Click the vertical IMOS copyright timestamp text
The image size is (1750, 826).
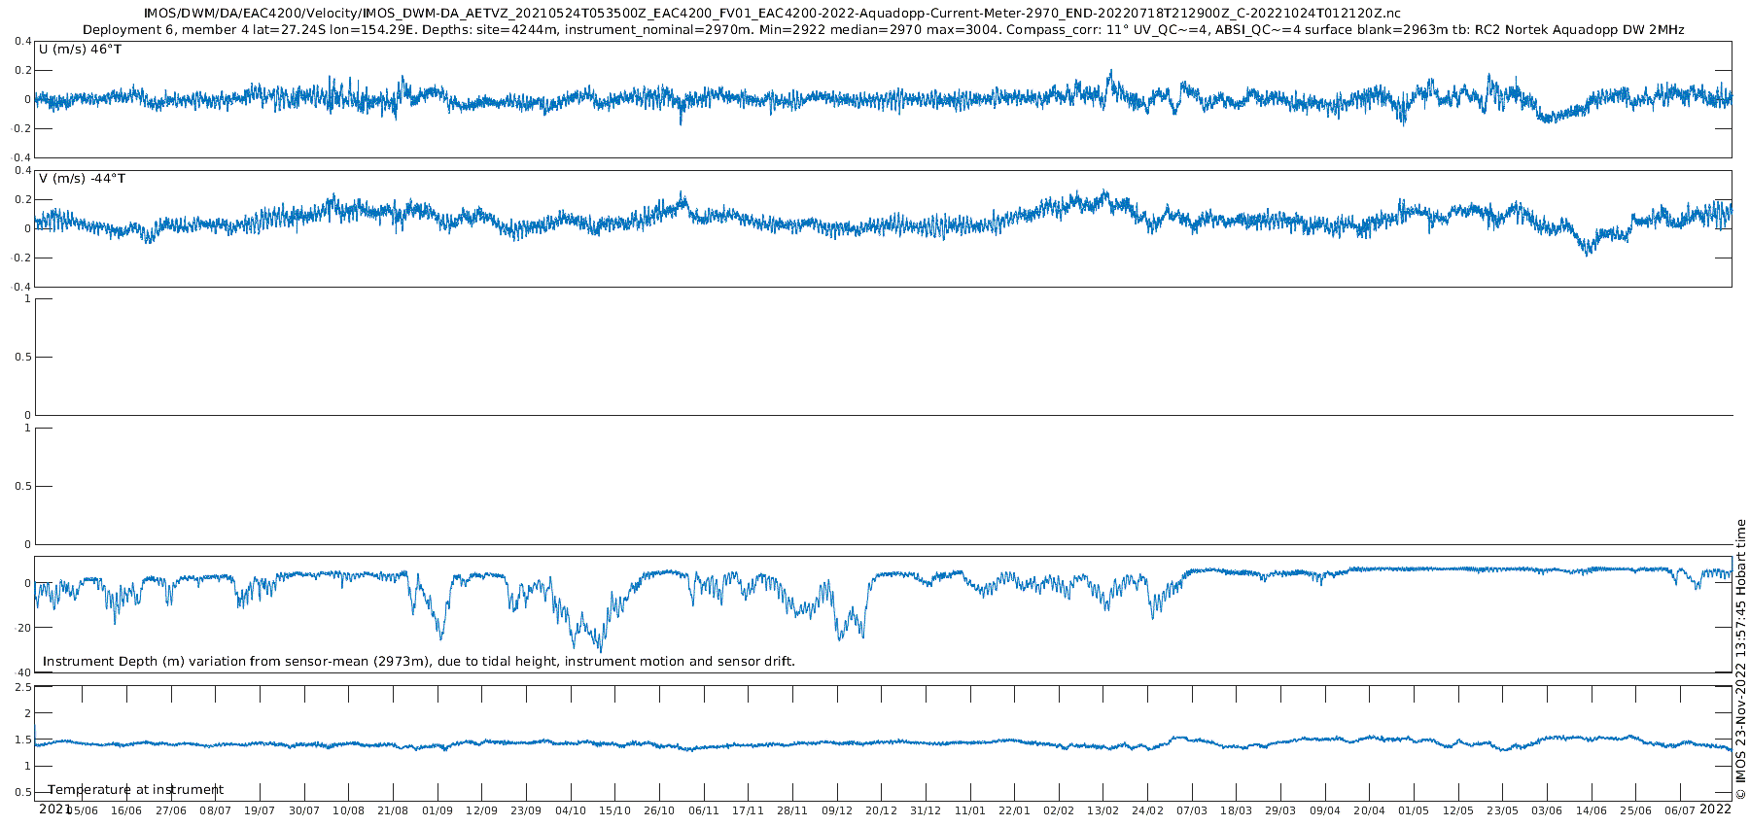point(1740,658)
